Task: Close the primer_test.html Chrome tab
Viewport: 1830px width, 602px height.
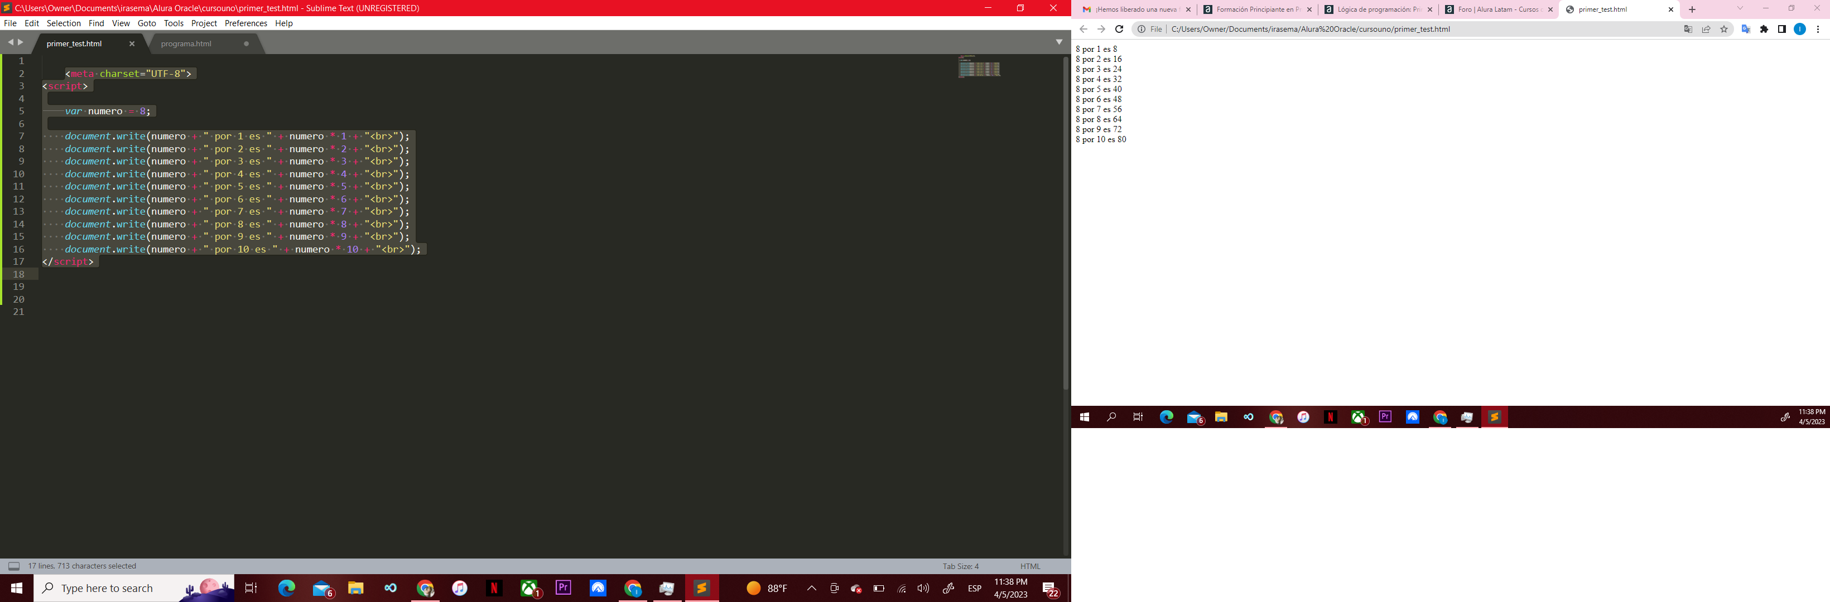Action: 1671,9
